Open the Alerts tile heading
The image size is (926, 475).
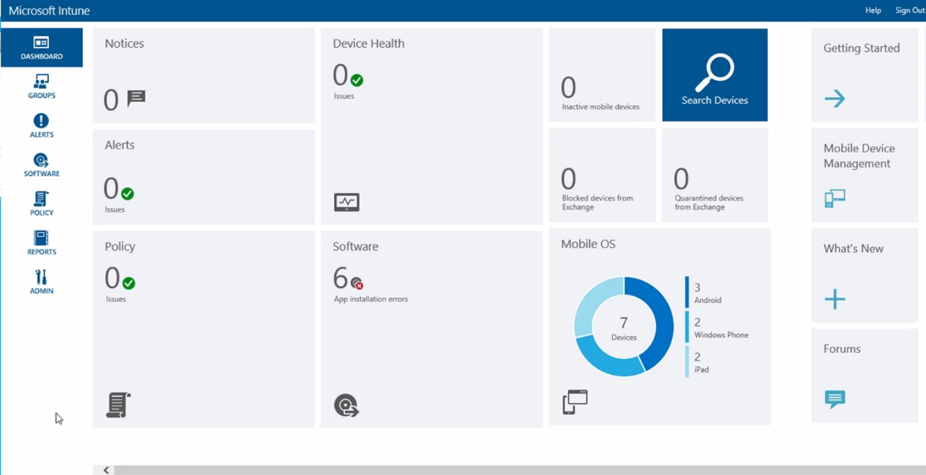pos(119,145)
